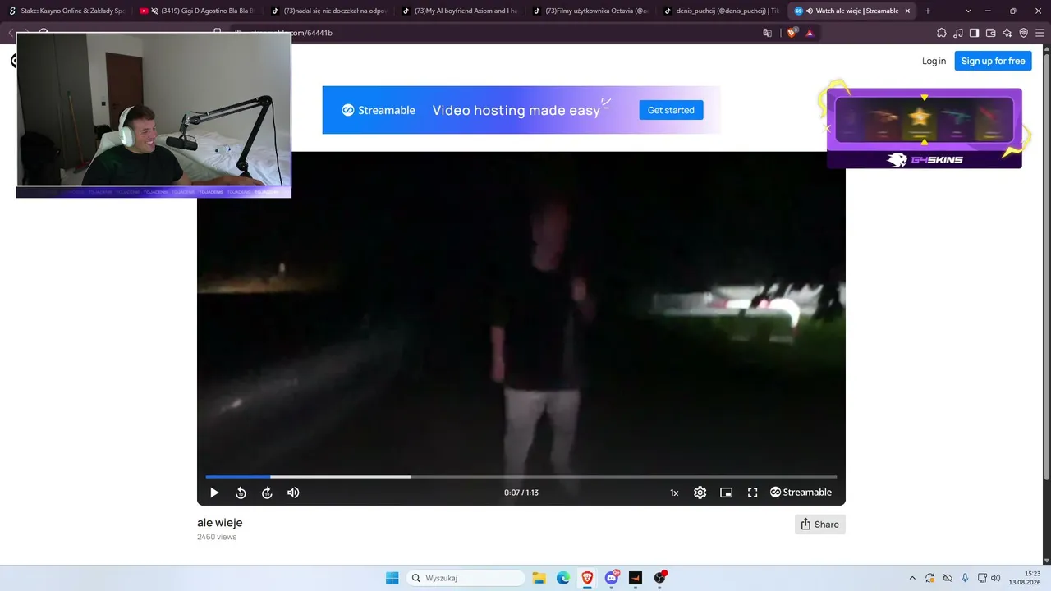The width and height of the screenshot is (1051, 591).
Task: Switch to My AI boyfriend Axiom tab
Action: pyautogui.click(x=460, y=11)
